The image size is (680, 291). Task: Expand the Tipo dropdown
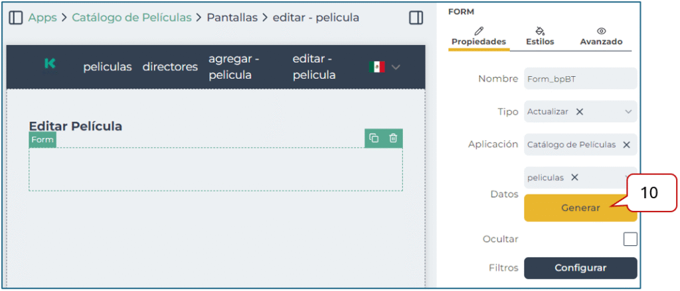pyautogui.click(x=628, y=111)
